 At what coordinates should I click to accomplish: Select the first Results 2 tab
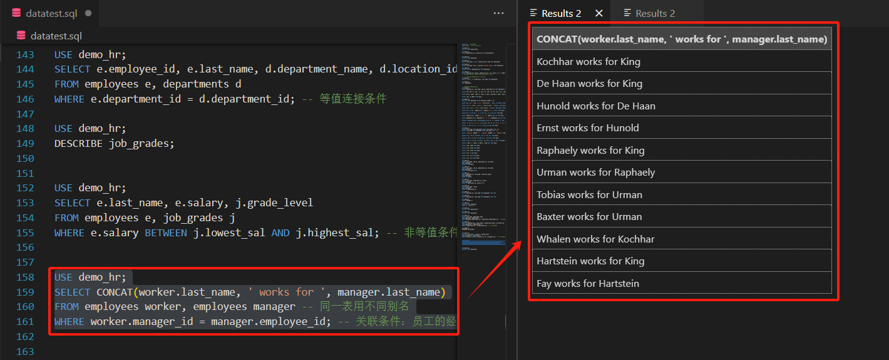pos(561,13)
